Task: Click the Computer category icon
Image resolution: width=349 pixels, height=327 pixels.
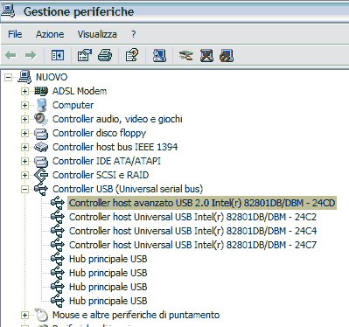Action: pos(42,105)
